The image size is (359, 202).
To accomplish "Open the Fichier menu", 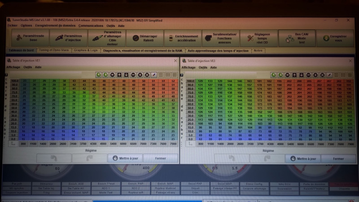I will 12,26.
